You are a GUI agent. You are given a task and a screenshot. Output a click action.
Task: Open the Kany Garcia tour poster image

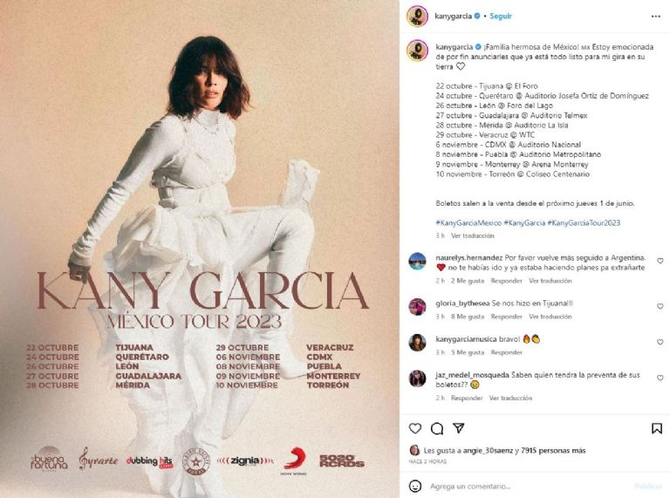(x=200, y=249)
